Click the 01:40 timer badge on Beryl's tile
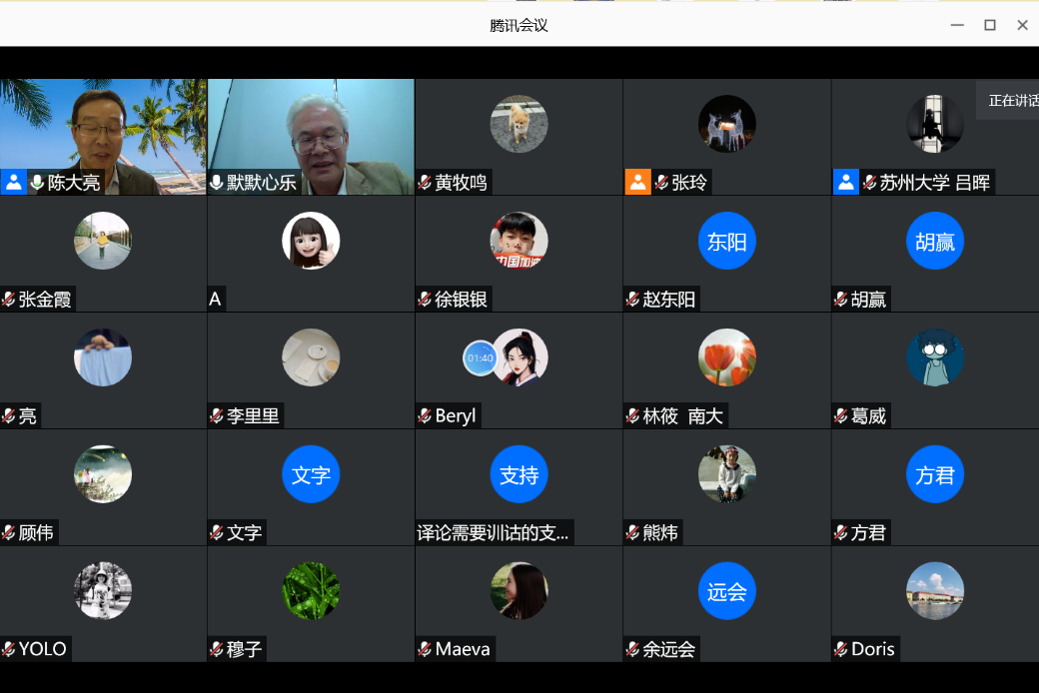 [x=481, y=357]
